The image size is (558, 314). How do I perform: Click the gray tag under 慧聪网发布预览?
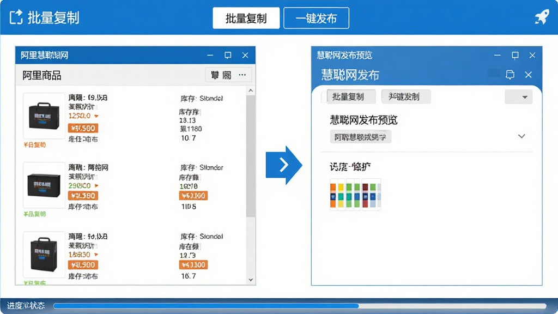[x=361, y=137]
